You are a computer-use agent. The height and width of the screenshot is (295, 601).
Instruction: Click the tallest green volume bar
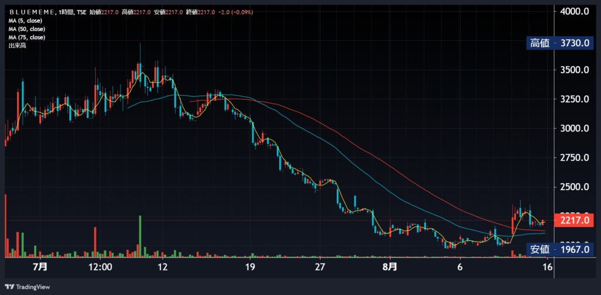140,236
